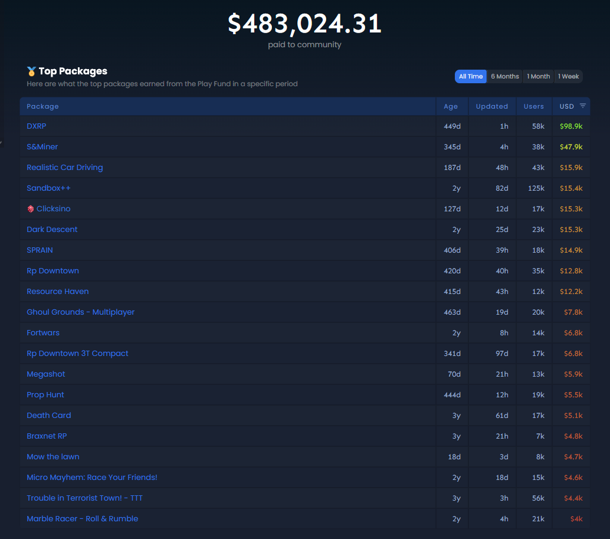
Task: Click the 97d updated value for Rp Downtown 3T Compact
Action: 502,353
